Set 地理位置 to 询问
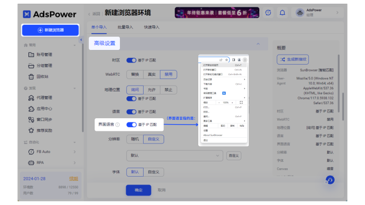 tap(135, 90)
